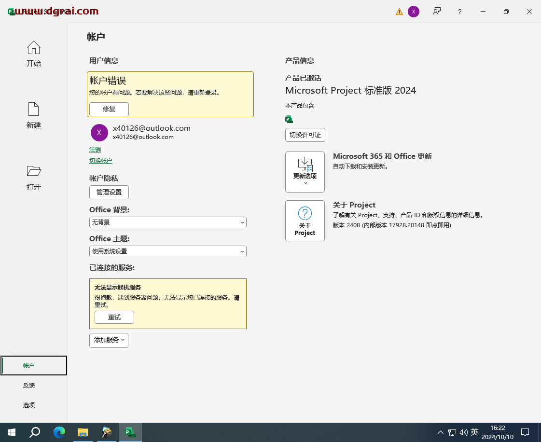541x442 pixels.
Task: Click 重试 to reload connected services
Action: (114, 317)
